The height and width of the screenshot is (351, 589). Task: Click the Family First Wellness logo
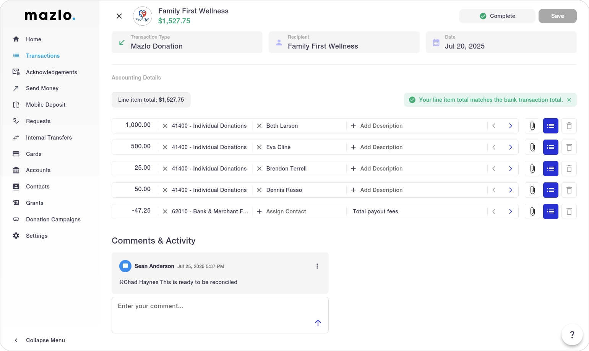pos(143,16)
